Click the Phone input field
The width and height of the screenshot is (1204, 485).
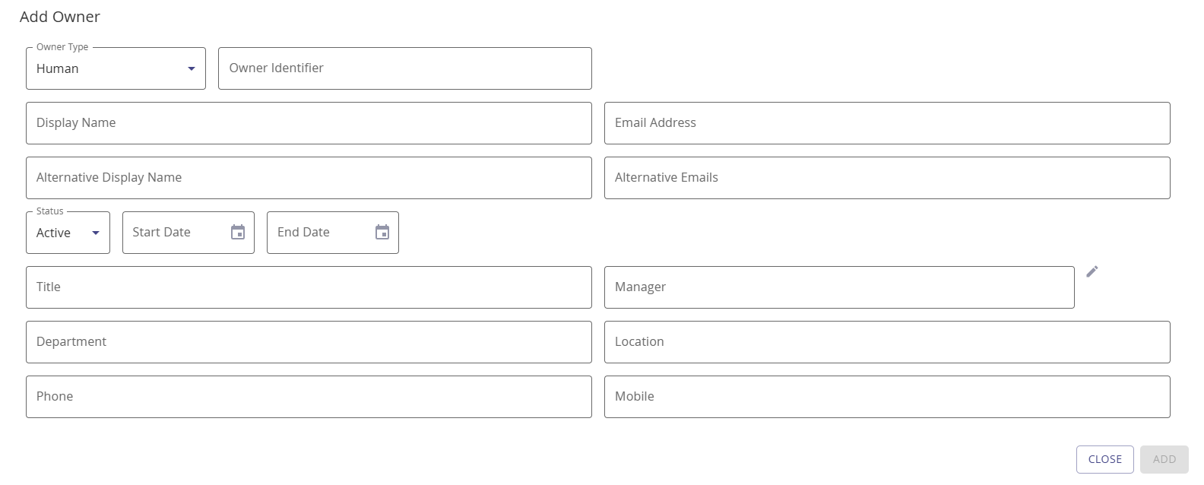tap(308, 396)
